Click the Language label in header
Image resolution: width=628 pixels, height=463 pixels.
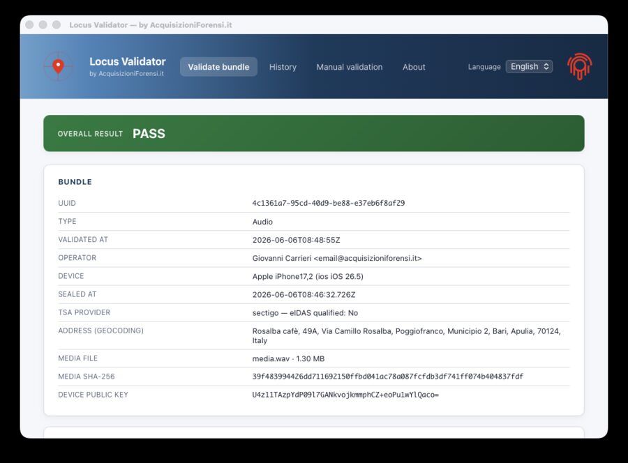pyautogui.click(x=484, y=67)
